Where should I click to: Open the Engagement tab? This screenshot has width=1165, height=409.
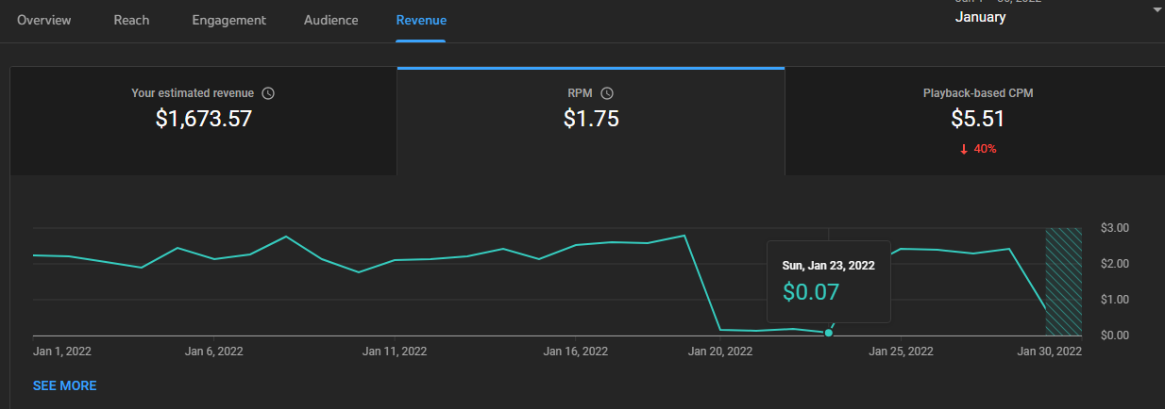(228, 20)
